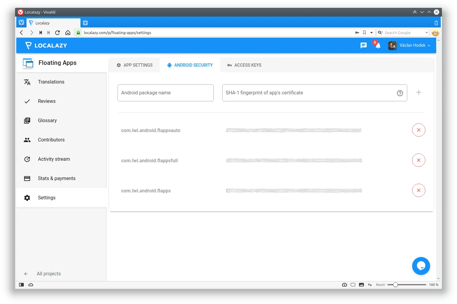Screen dimensions: 457x304
Task: Click the Android package name field
Action: [165, 93]
